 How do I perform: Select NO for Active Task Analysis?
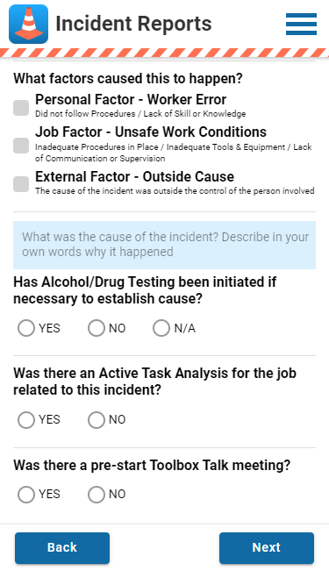pos(97,420)
